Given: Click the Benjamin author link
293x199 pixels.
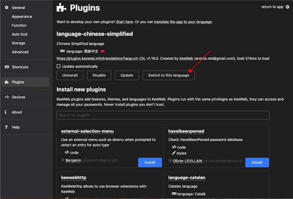Looking at the screenshot, I should click(x=73, y=160).
